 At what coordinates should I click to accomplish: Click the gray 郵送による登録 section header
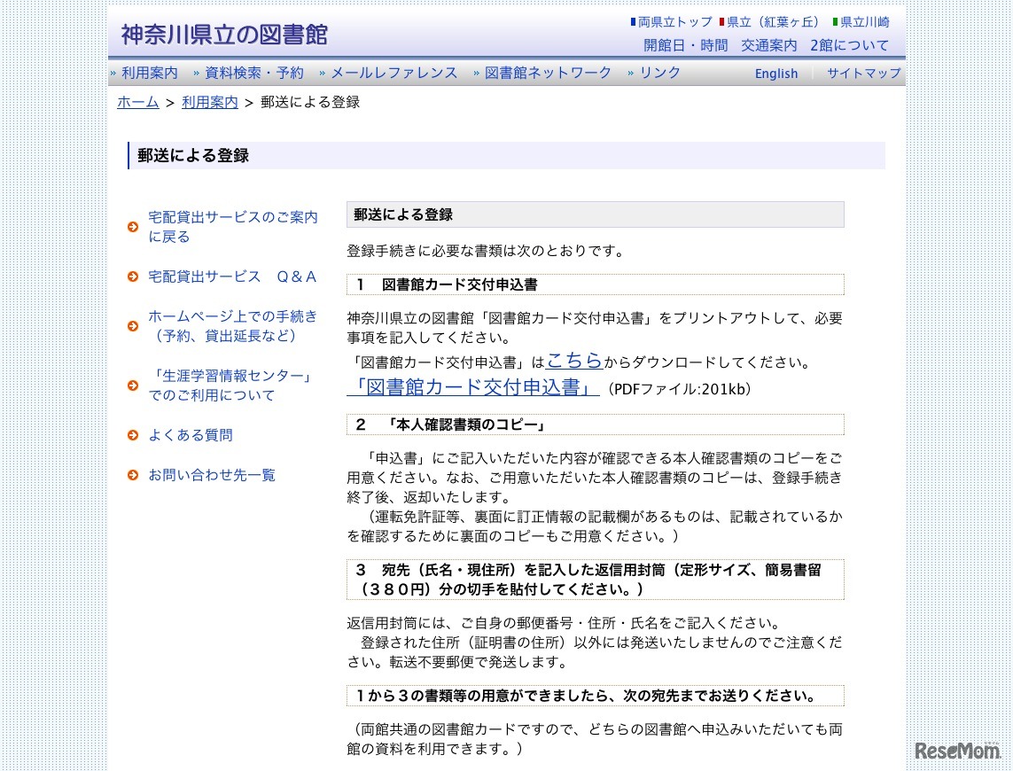click(595, 214)
